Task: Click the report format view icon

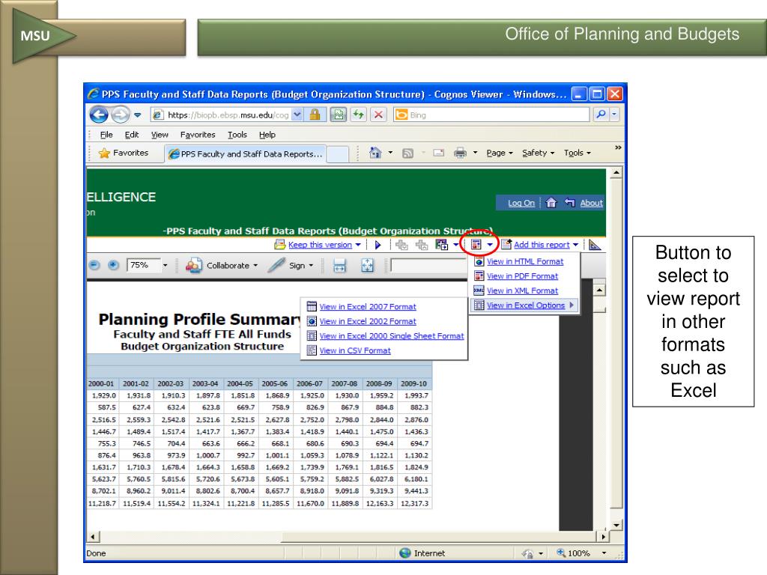Action: tap(476, 245)
